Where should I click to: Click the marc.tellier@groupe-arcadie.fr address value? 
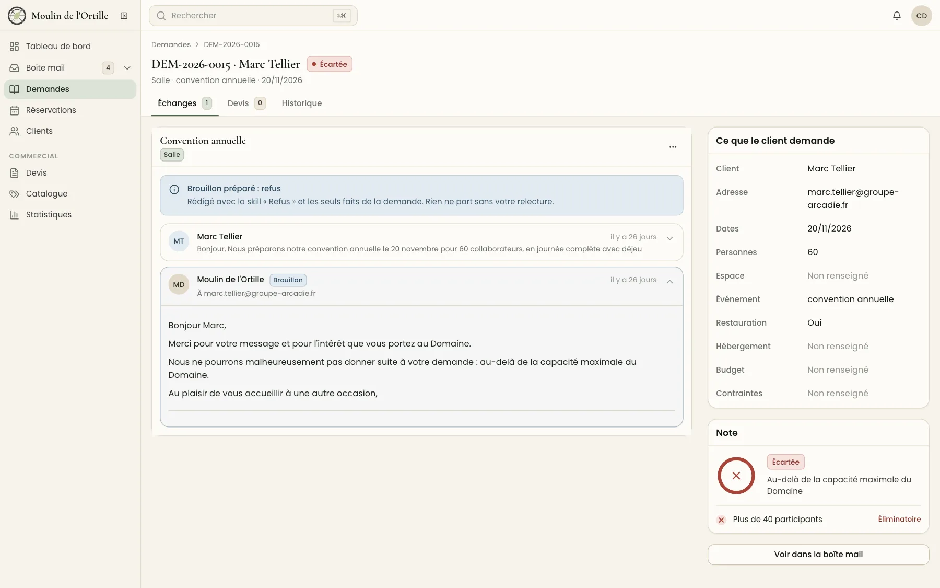[x=853, y=199]
